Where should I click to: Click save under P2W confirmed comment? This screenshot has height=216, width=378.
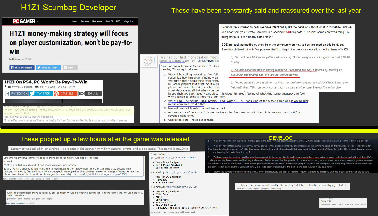[x=164, y=212]
